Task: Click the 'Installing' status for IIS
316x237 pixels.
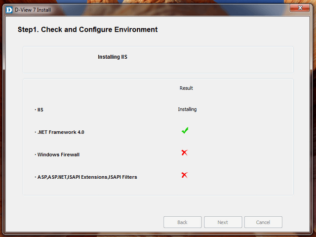Action: tap(187, 109)
